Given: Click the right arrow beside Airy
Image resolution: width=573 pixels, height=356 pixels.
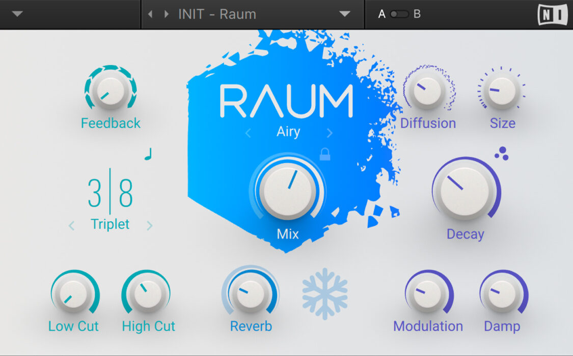Looking at the screenshot, I should [x=330, y=133].
